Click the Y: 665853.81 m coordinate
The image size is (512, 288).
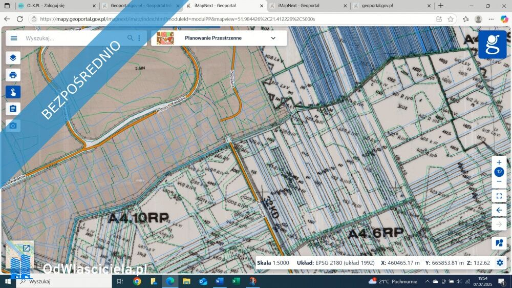(444, 263)
